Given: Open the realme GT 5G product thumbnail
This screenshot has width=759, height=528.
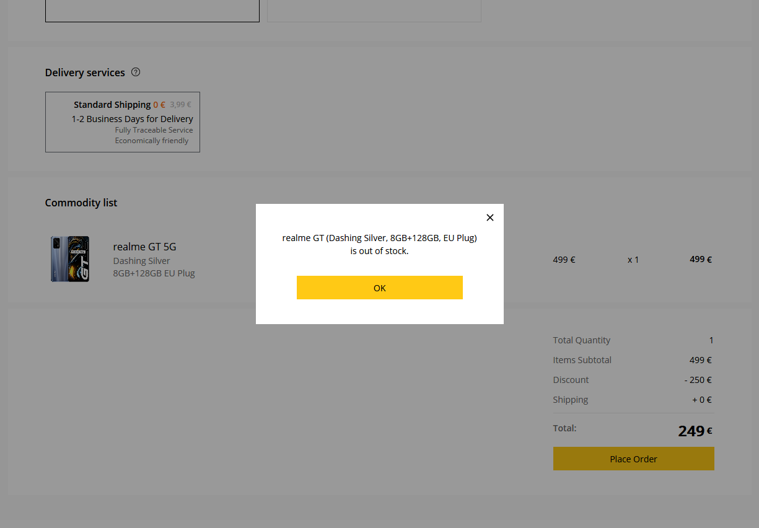Looking at the screenshot, I should pyautogui.click(x=70, y=259).
